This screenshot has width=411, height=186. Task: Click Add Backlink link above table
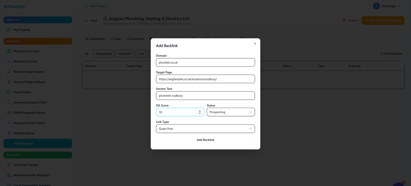click(391, 54)
